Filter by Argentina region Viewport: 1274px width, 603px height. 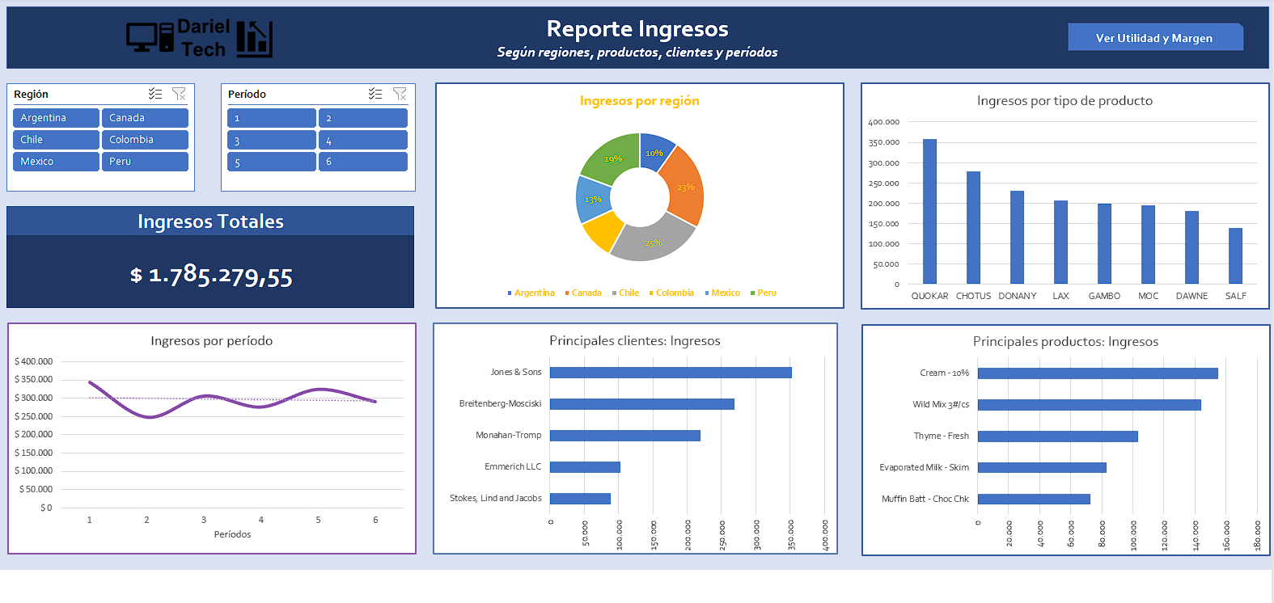[56, 118]
